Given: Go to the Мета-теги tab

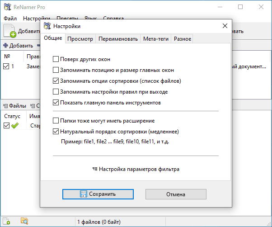Looking at the screenshot, I should pos(156,39).
